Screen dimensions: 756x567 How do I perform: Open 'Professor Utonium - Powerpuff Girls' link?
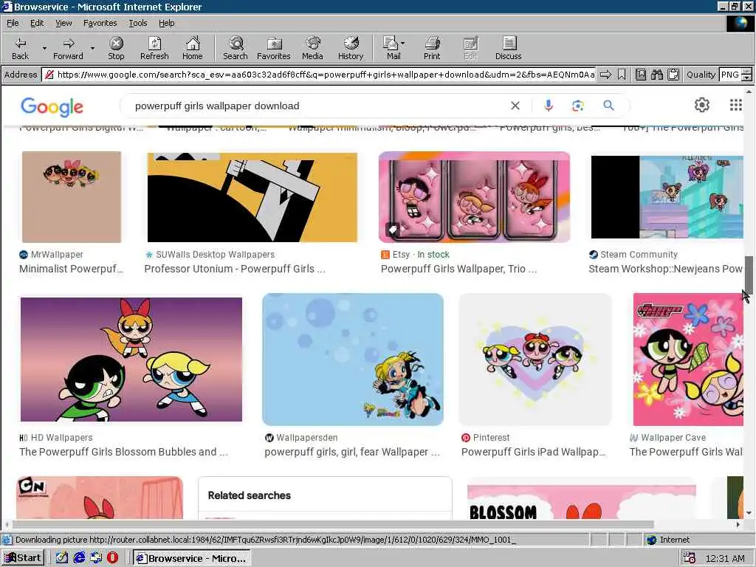(234, 269)
